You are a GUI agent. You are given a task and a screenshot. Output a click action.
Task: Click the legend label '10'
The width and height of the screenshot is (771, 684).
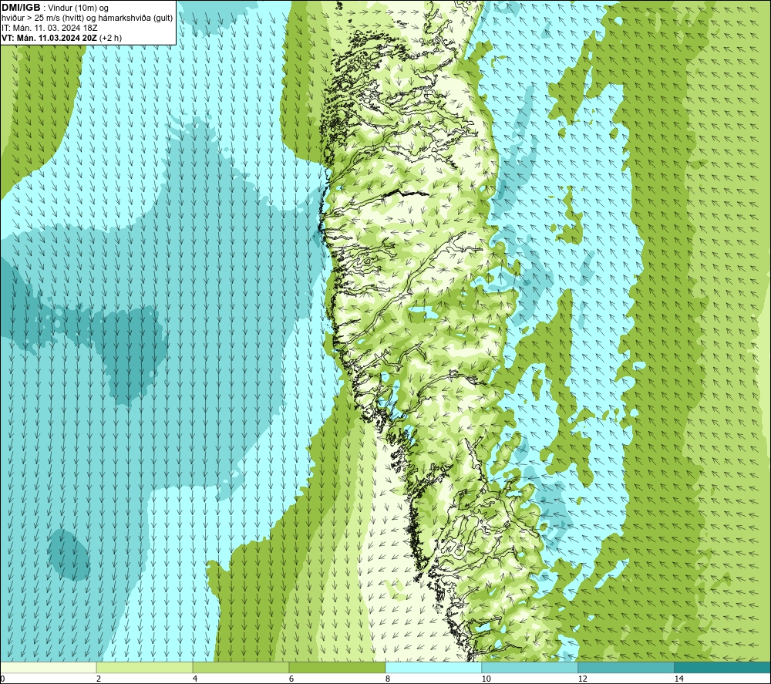[x=486, y=679]
